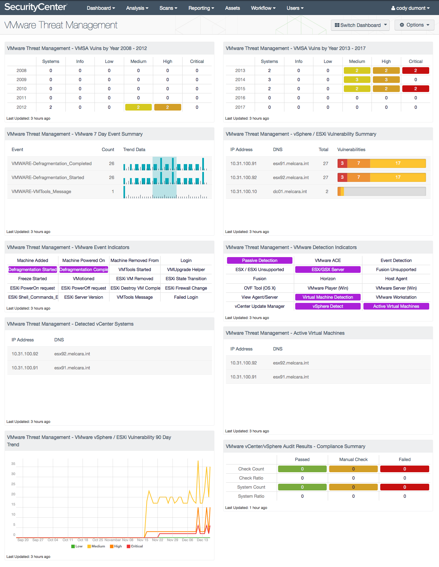Click the 2012 Medium vulnerability cell
The width and height of the screenshot is (439, 567).
[138, 107]
